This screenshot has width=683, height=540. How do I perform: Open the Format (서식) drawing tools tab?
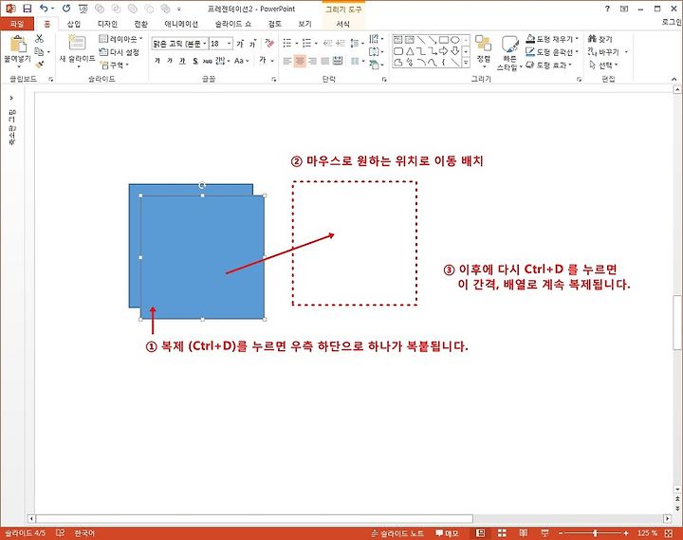pos(342,24)
